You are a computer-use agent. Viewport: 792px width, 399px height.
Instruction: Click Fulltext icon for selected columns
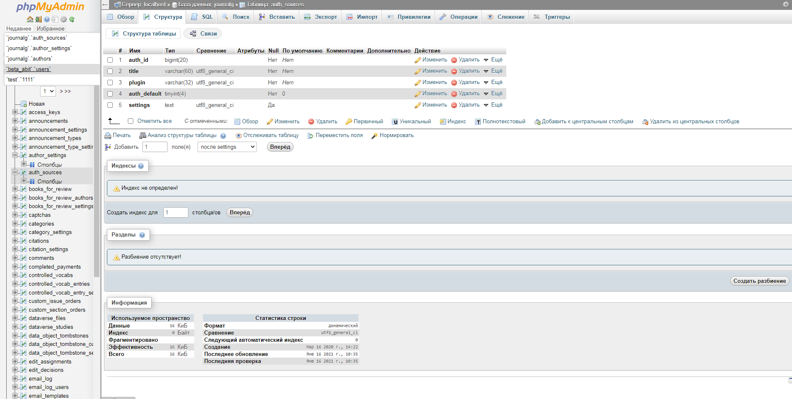point(478,122)
